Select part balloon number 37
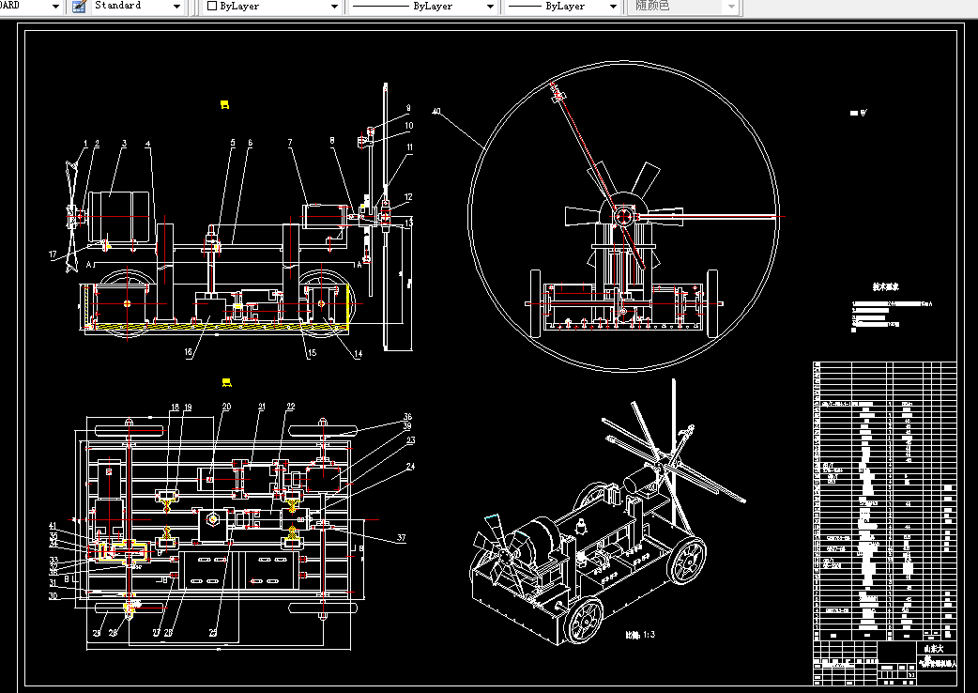The image size is (978, 693). pyautogui.click(x=401, y=537)
